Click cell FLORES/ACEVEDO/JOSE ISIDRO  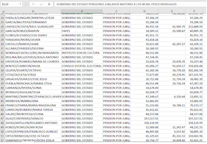(33, 36)
